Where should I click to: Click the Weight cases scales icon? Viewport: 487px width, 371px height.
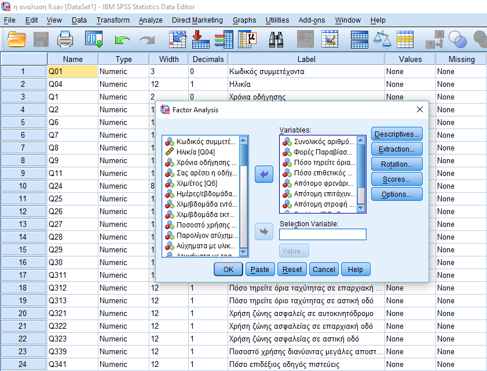pyautogui.click(x=382, y=39)
